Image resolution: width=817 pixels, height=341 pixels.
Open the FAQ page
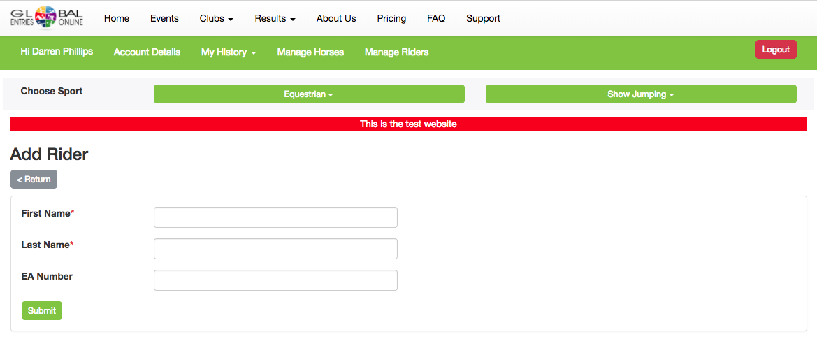coord(436,19)
